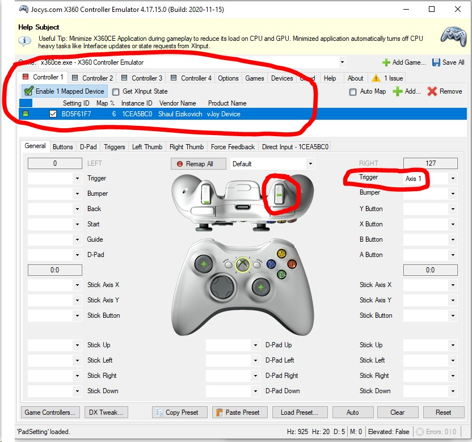Screen dimensions: 472x442
Task: Click the Setting ID column header
Action: [x=76, y=103]
